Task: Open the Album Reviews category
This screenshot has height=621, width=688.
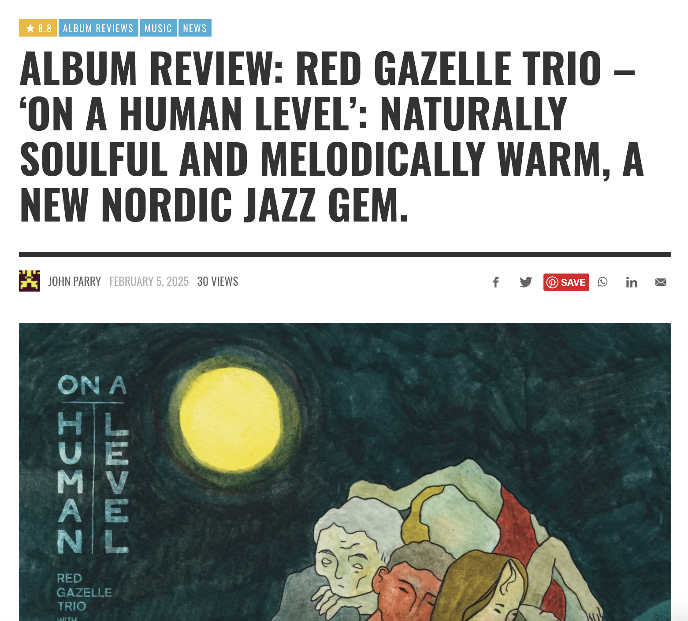Action: (x=98, y=28)
